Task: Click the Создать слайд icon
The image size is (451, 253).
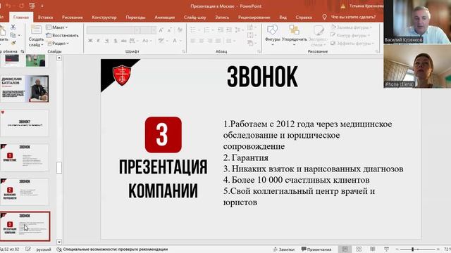Action: (36, 30)
